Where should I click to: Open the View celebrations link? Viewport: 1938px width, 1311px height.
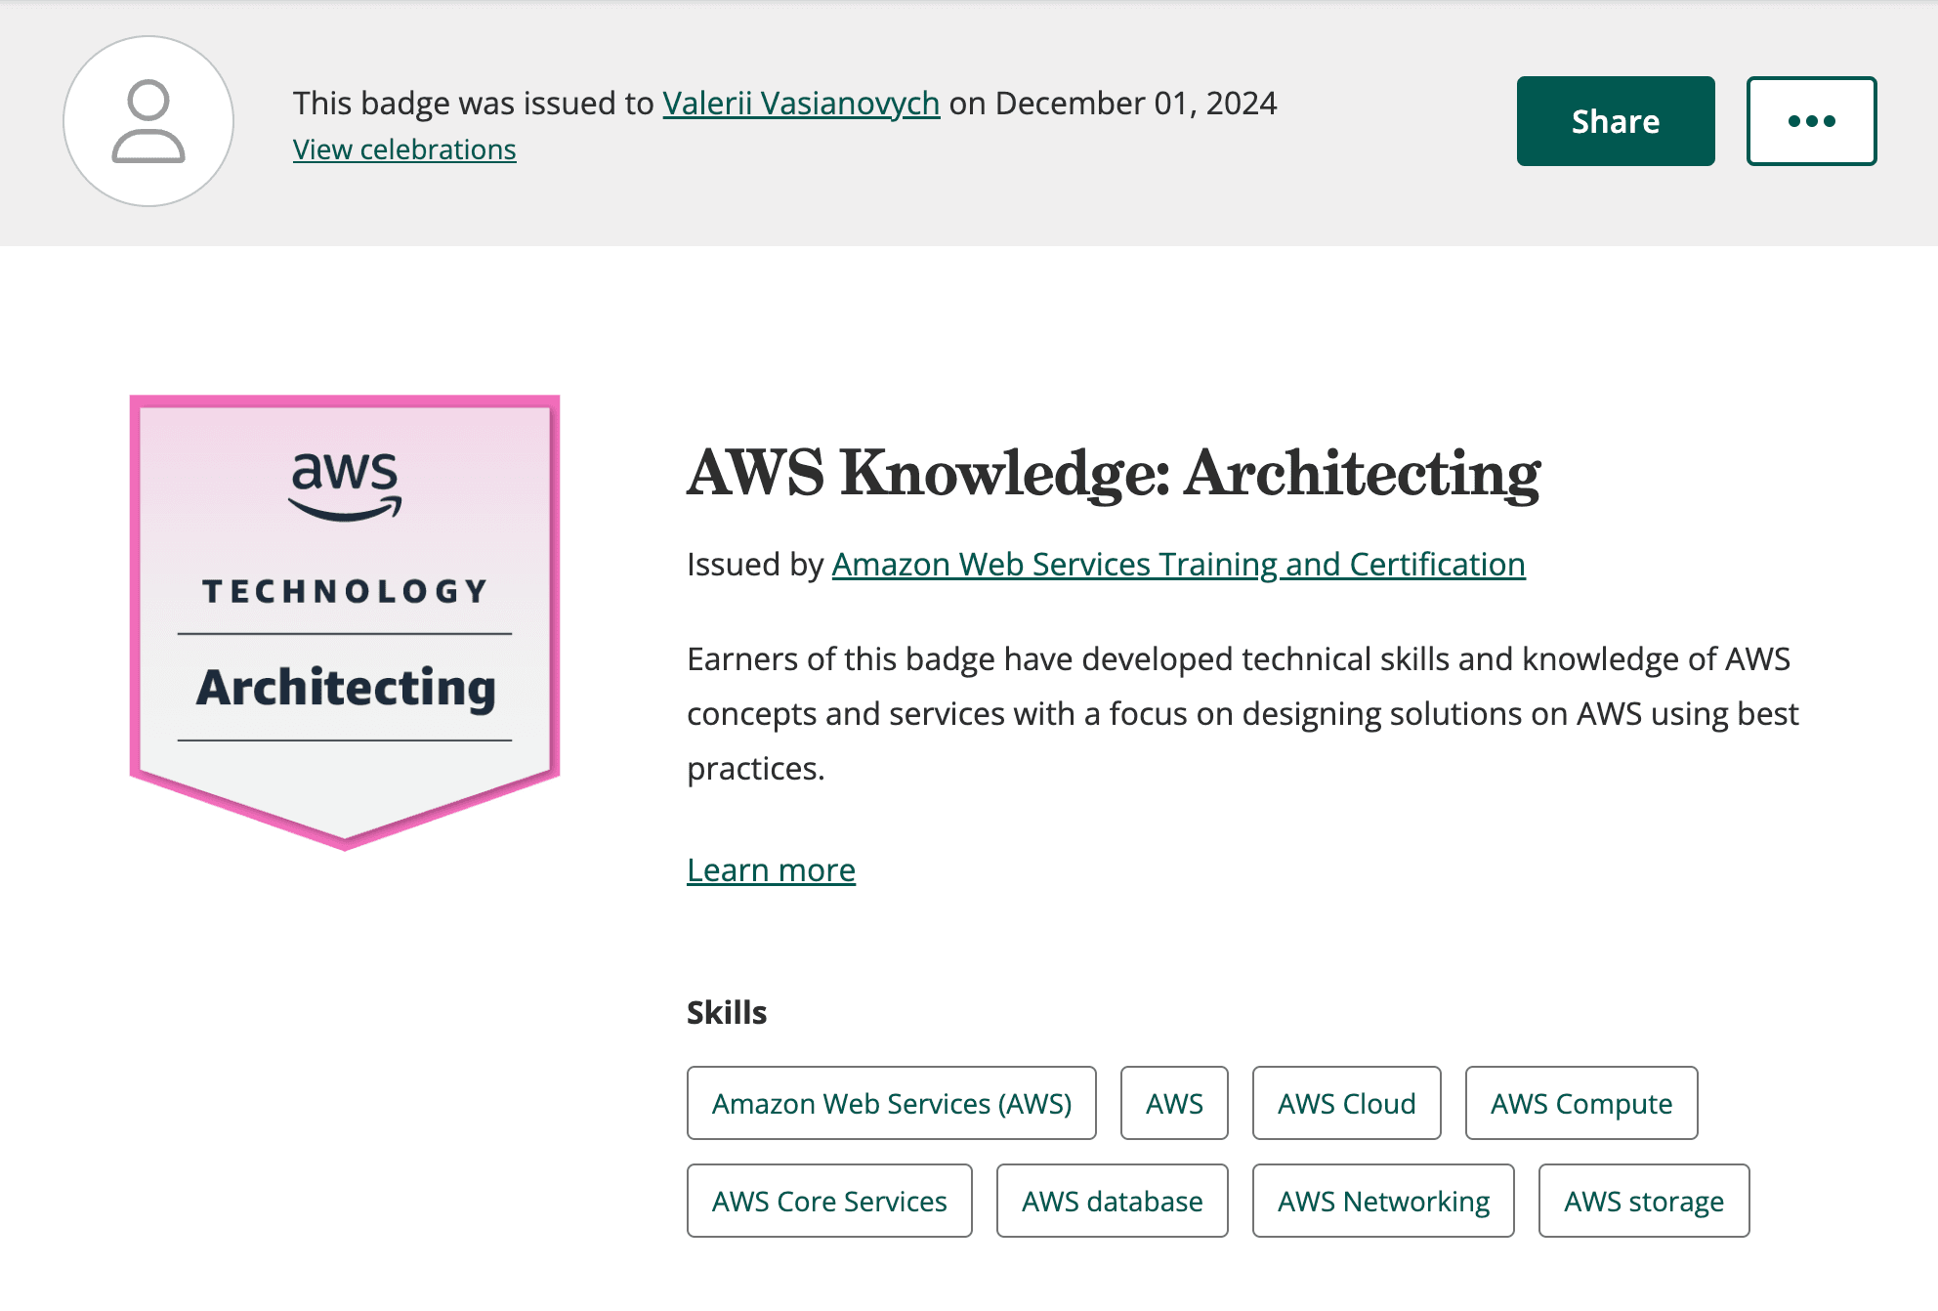[404, 149]
